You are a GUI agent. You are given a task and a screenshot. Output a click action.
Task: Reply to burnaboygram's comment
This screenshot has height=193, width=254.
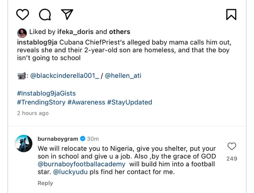tap(45, 183)
